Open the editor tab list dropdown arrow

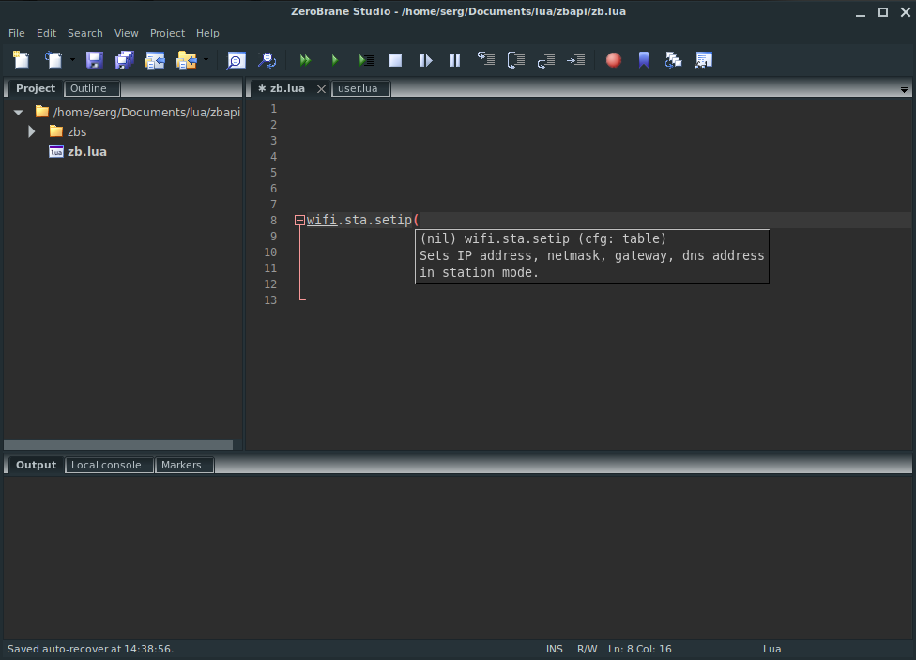coord(904,90)
